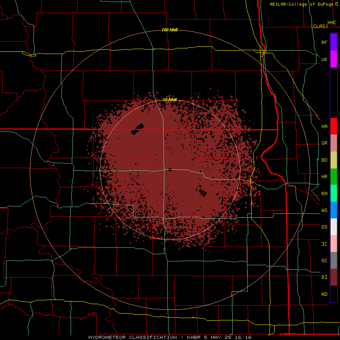Click the radar site marker at map center

tap(170, 170)
